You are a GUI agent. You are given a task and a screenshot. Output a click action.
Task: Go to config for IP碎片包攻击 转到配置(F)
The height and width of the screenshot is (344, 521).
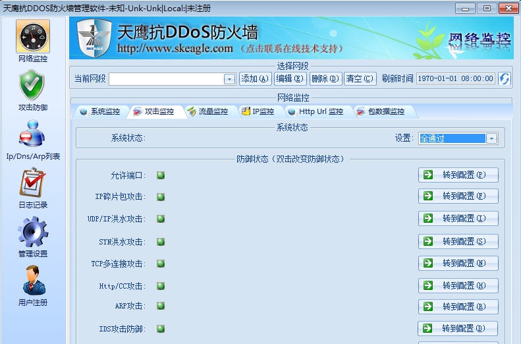click(x=458, y=196)
